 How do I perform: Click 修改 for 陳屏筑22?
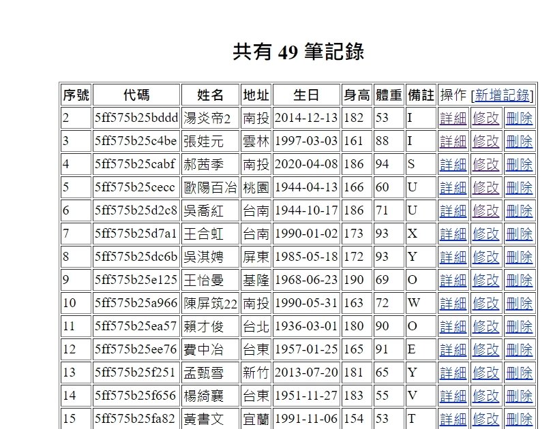pos(486,304)
